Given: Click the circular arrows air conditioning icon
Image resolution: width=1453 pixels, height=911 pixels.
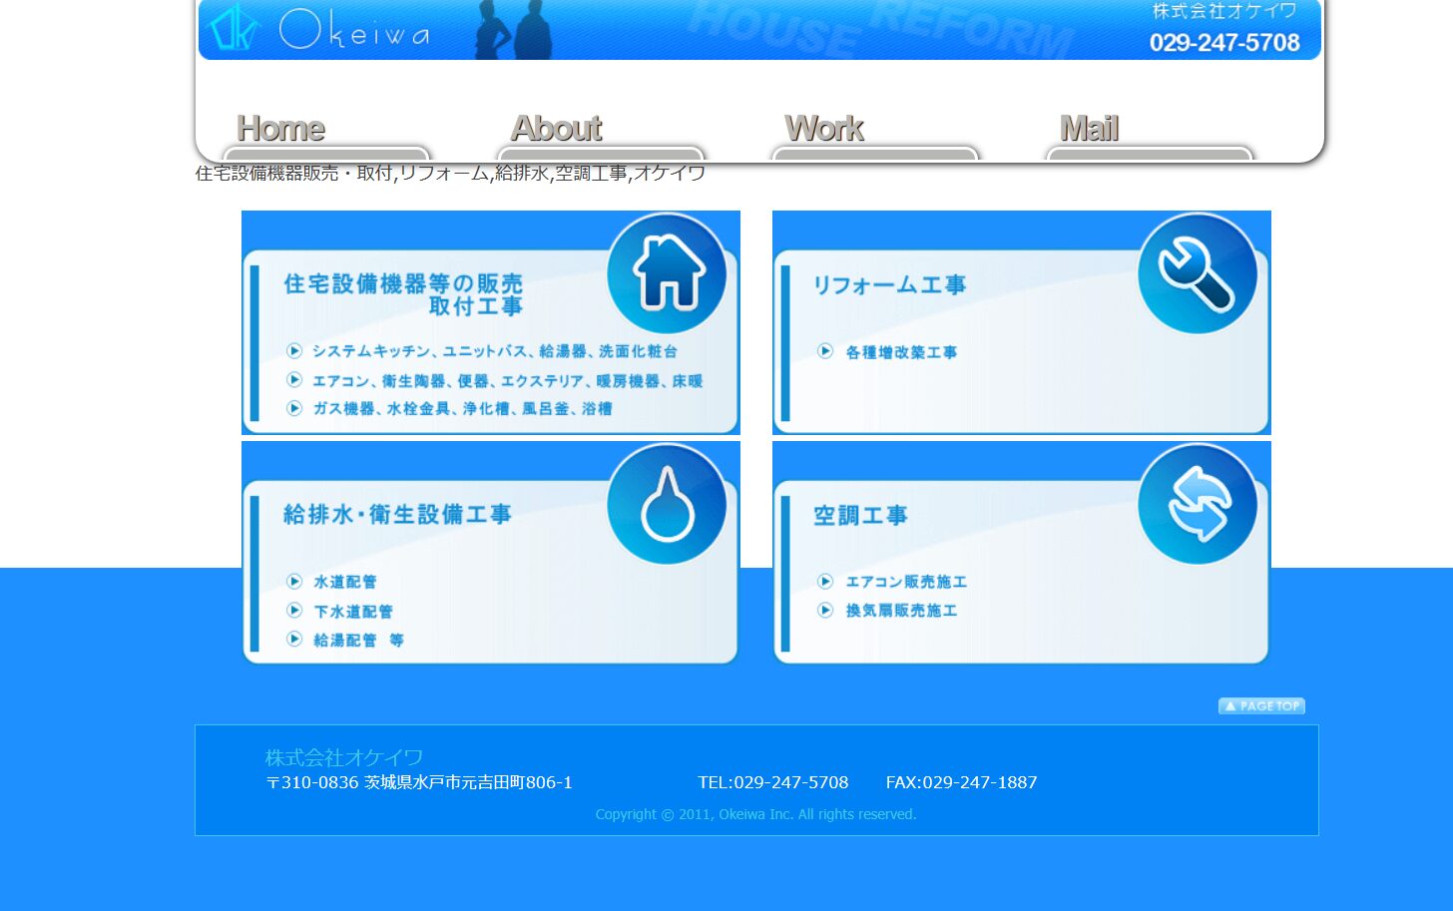Looking at the screenshot, I should point(1197,505).
